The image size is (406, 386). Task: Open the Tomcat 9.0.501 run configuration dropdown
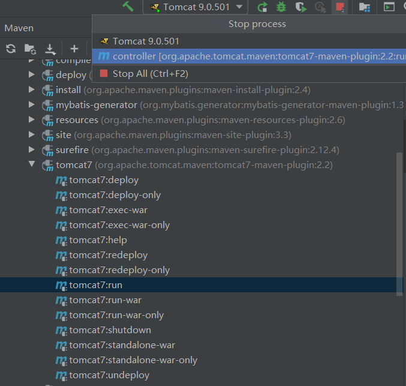[x=196, y=7]
